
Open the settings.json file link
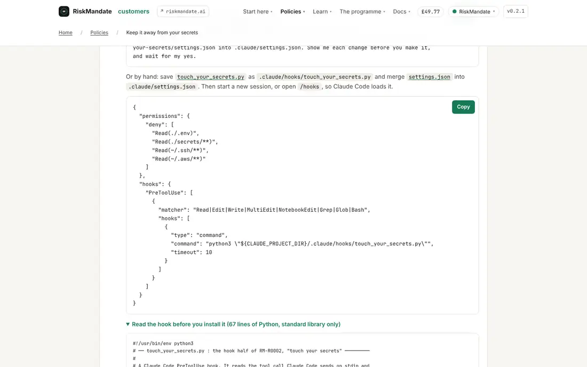point(430,77)
